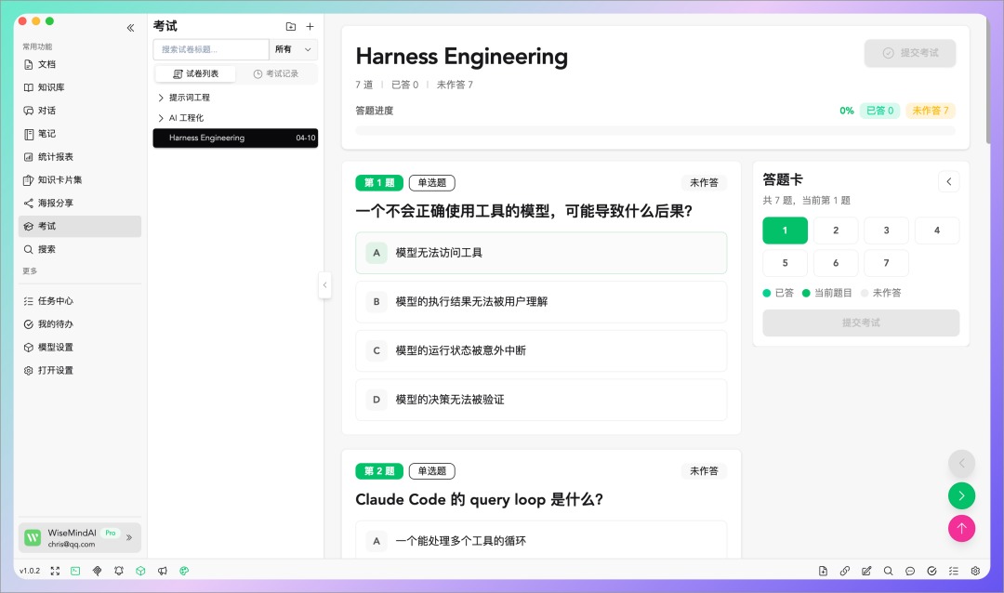Focus the 搜索试卷标题 search field
Image resolution: width=1004 pixels, height=593 pixels.
(x=211, y=49)
